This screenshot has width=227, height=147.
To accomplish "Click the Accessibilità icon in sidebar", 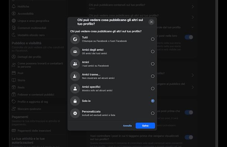I will click(14, 14).
